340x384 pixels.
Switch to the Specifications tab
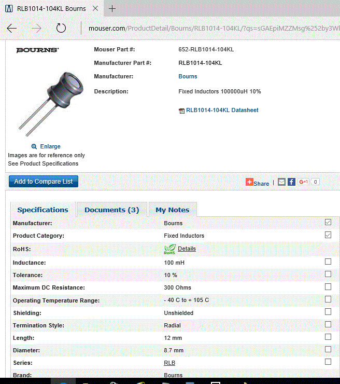(43, 210)
